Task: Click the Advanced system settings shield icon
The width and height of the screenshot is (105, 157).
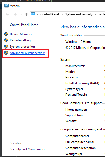Action: tap(6, 53)
